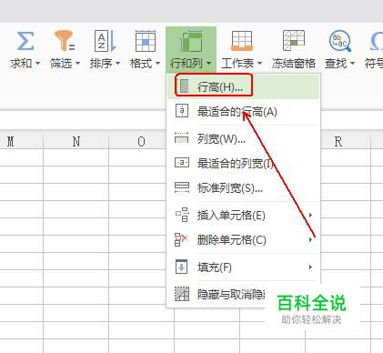Screen dimensions: 383x353
Task: Click the Format (格式) table icon
Action: click(x=145, y=41)
